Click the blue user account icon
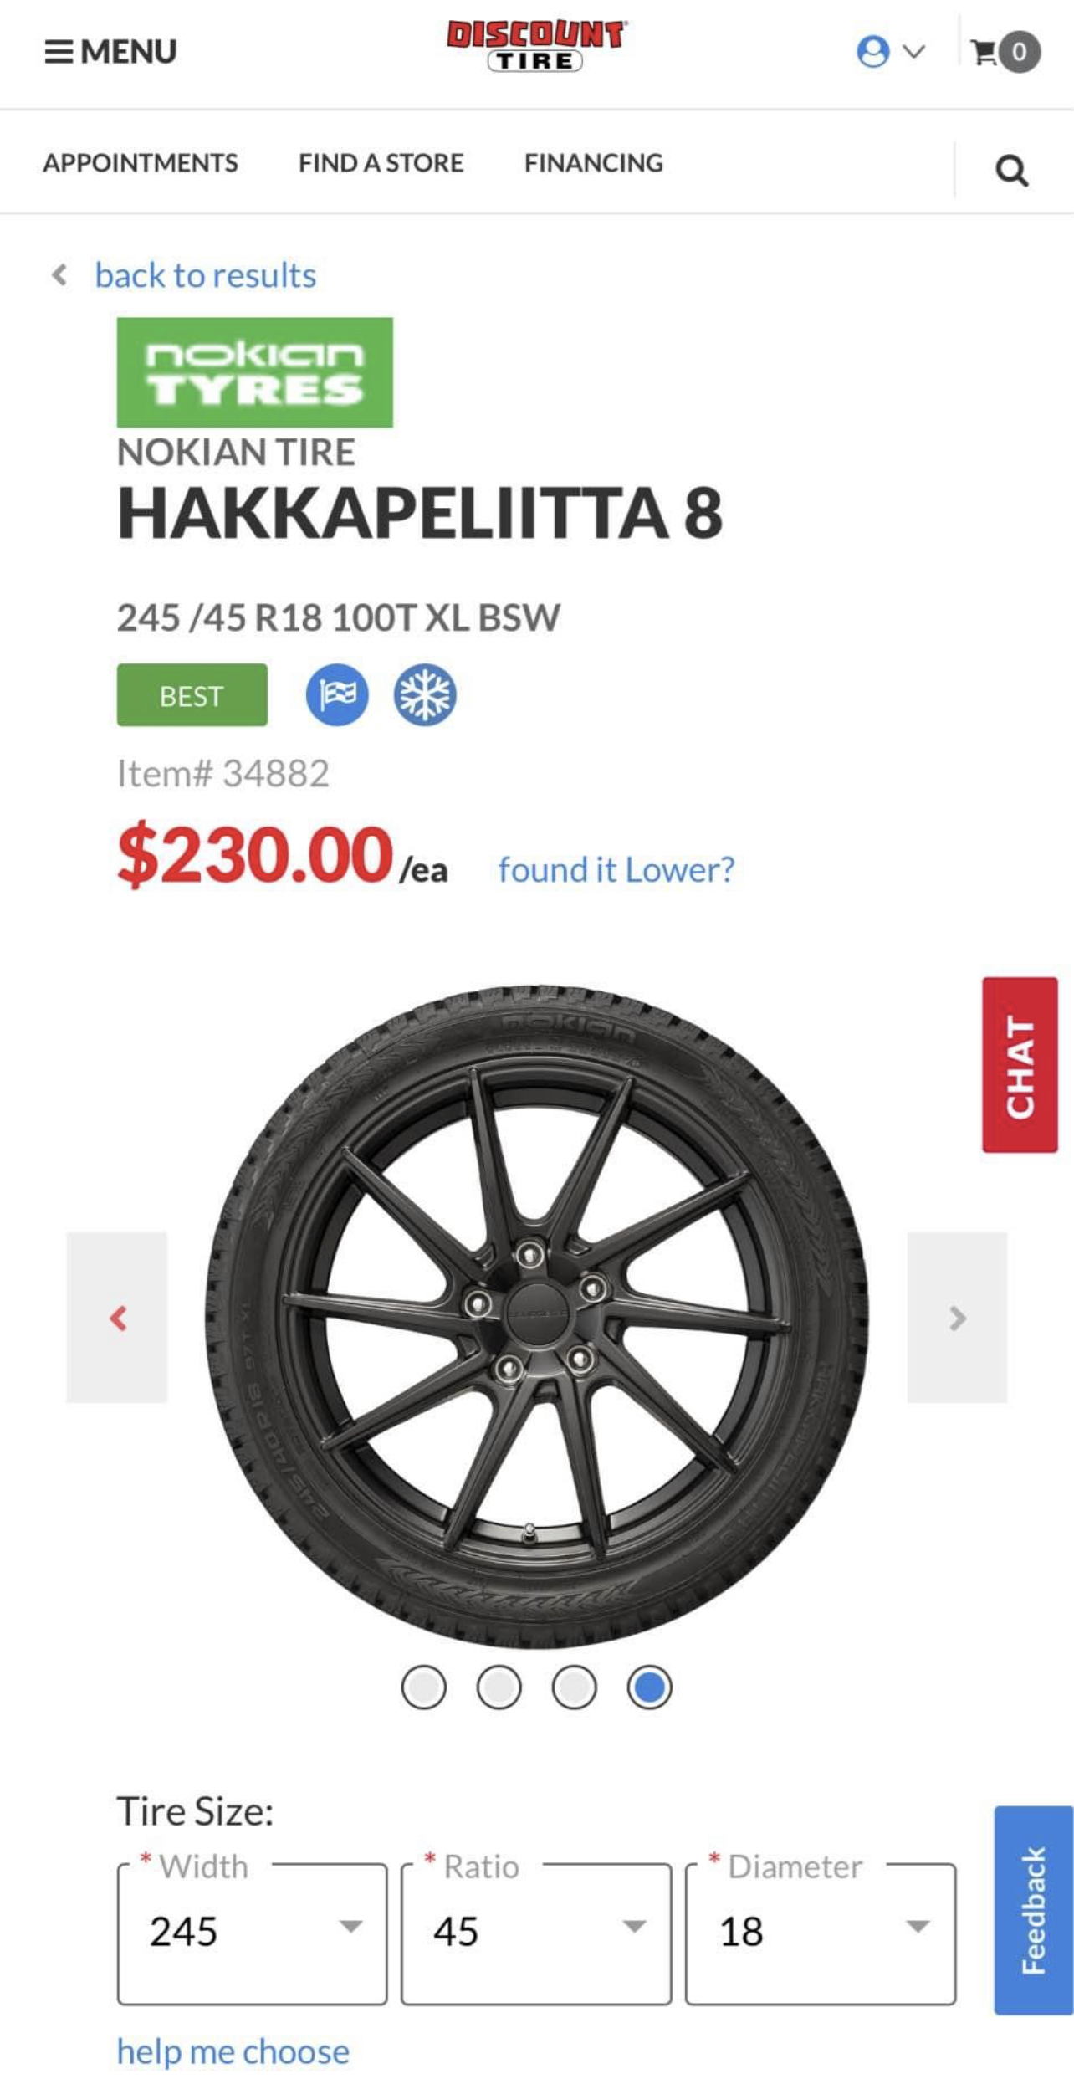 pyautogui.click(x=873, y=52)
